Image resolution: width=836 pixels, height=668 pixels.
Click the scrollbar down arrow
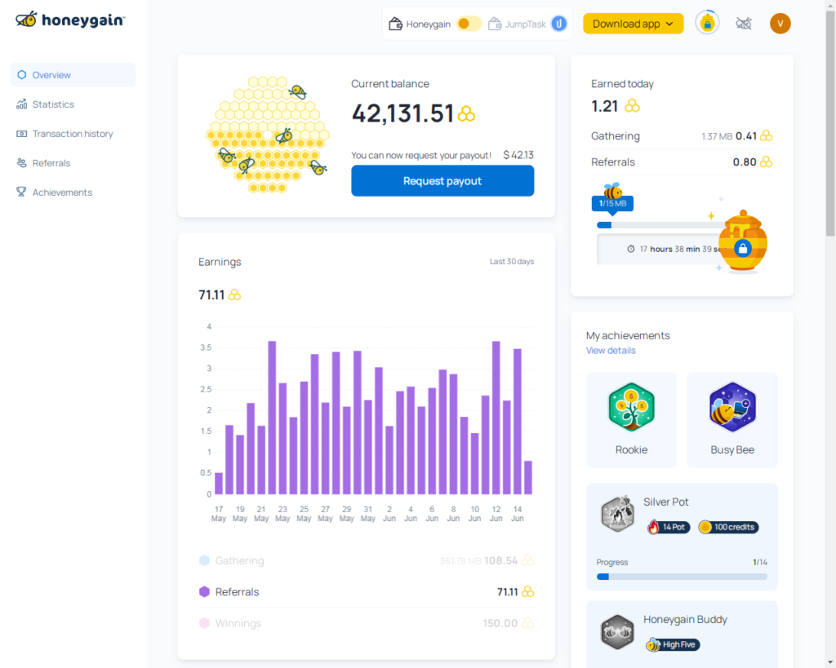click(x=830, y=662)
